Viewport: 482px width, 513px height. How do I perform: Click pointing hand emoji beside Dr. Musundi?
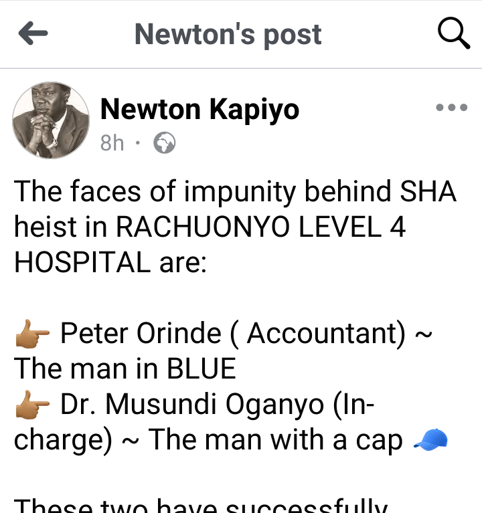[32, 405]
